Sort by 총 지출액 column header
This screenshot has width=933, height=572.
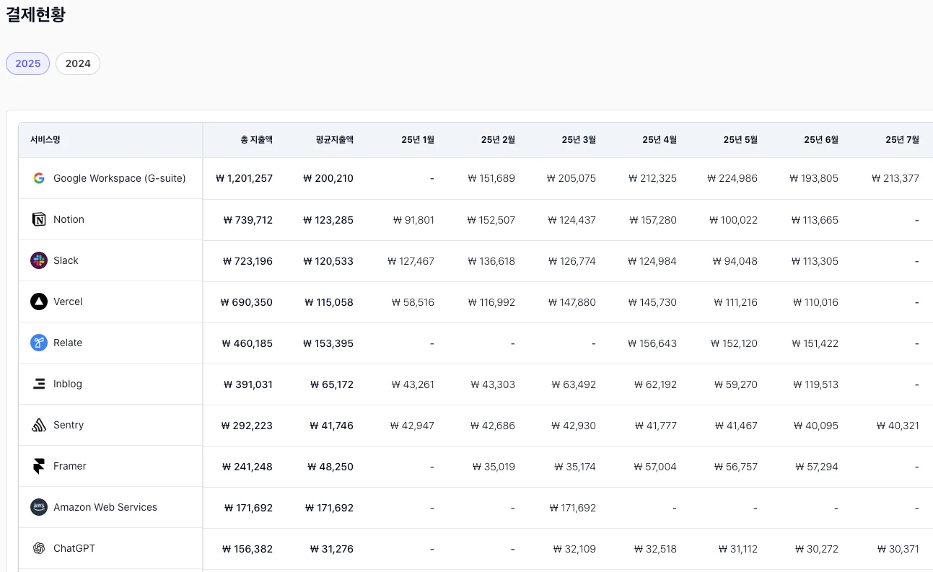tap(256, 140)
